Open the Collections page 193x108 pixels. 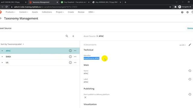tap(47, 12)
